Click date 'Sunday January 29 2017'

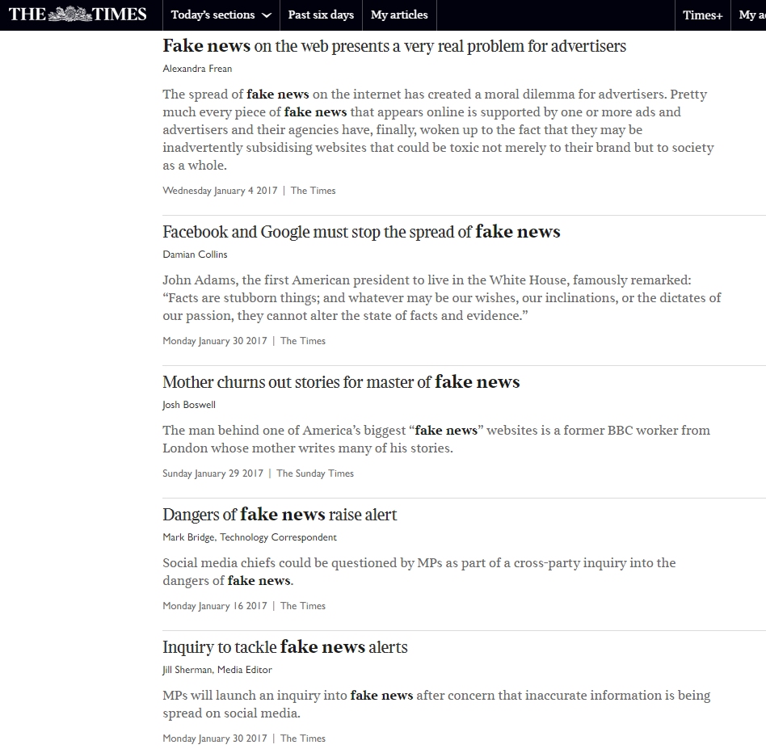pos(213,473)
